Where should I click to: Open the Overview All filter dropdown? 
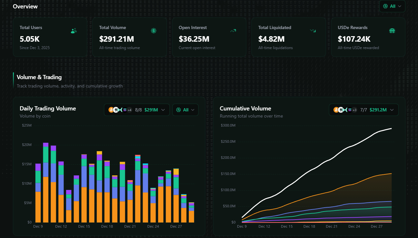pyautogui.click(x=392, y=6)
